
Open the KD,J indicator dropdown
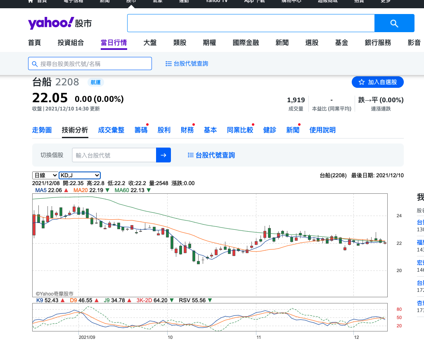80,175
